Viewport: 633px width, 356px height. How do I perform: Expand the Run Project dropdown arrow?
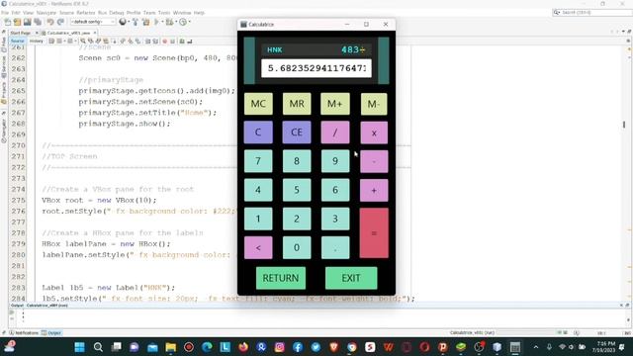[x=162, y=22]
